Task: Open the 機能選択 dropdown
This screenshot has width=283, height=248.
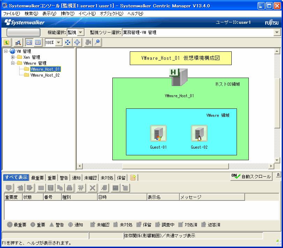Action: 81,33
